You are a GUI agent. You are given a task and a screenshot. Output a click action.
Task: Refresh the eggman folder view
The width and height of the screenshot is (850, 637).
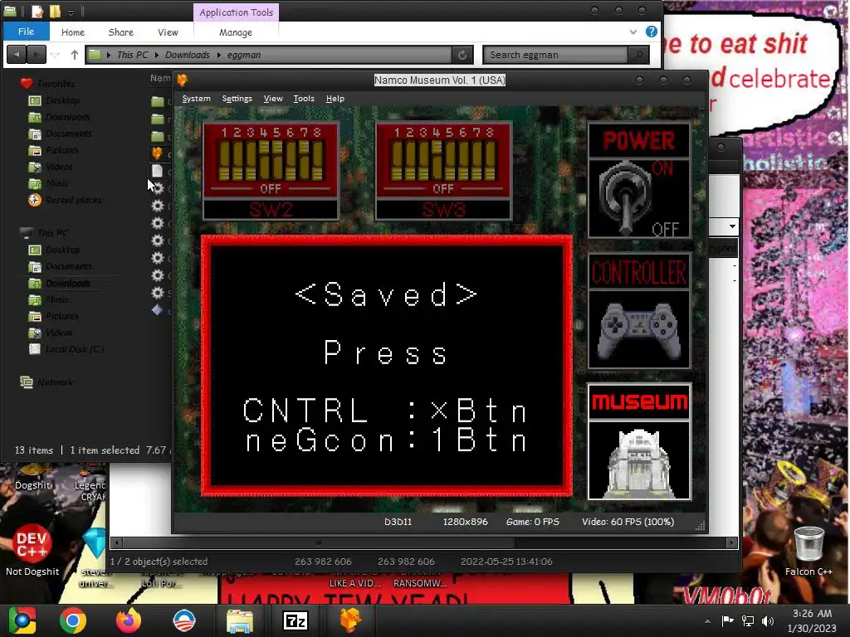pyautogui.click(x=462, y=55)
